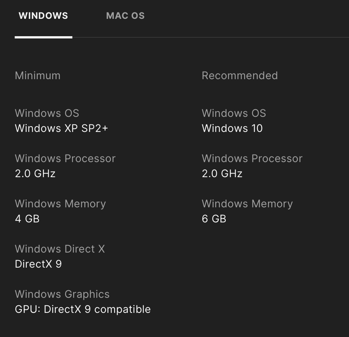Click Windows Memory label under Minimum

(60, 204)
